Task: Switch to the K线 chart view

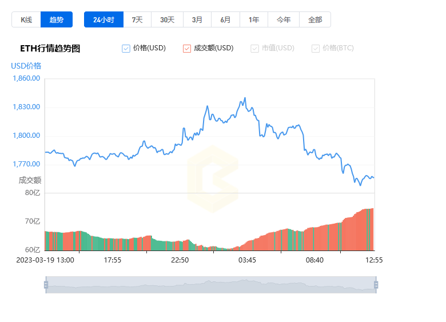Action: [x=26, y=19]
